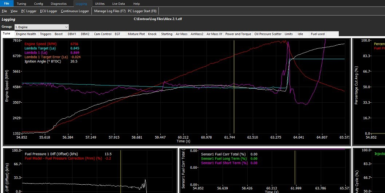The height and width of the screenshot is (193, 385).
Task: Select Lambda Target (La) legend entry
Action: pos(40,49)
